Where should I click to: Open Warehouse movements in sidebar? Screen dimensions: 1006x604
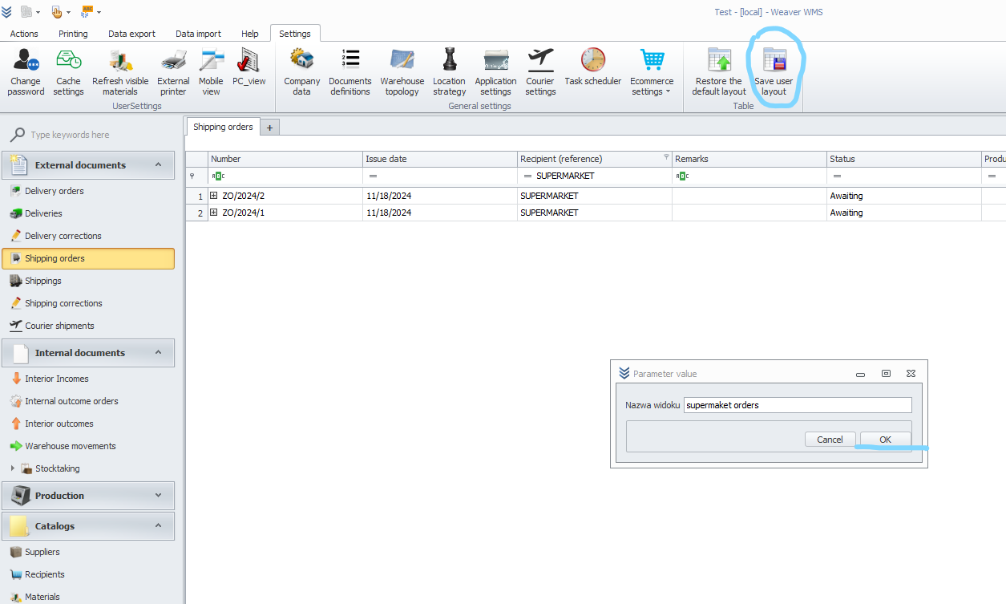(x=71, y=446)
